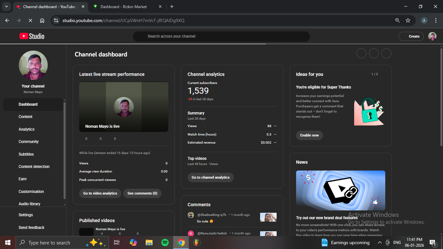Open the account avatar next to Create

tap(432, 36)
